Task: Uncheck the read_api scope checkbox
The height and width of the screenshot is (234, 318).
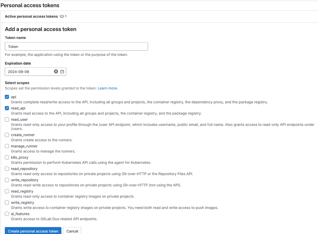Action: [7, 108]
